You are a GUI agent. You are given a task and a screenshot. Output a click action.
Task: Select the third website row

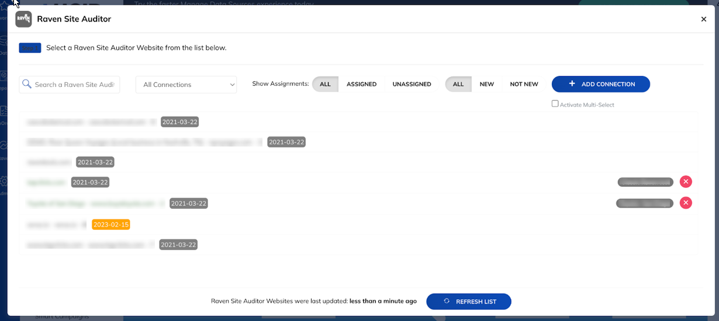click(358, 162)
